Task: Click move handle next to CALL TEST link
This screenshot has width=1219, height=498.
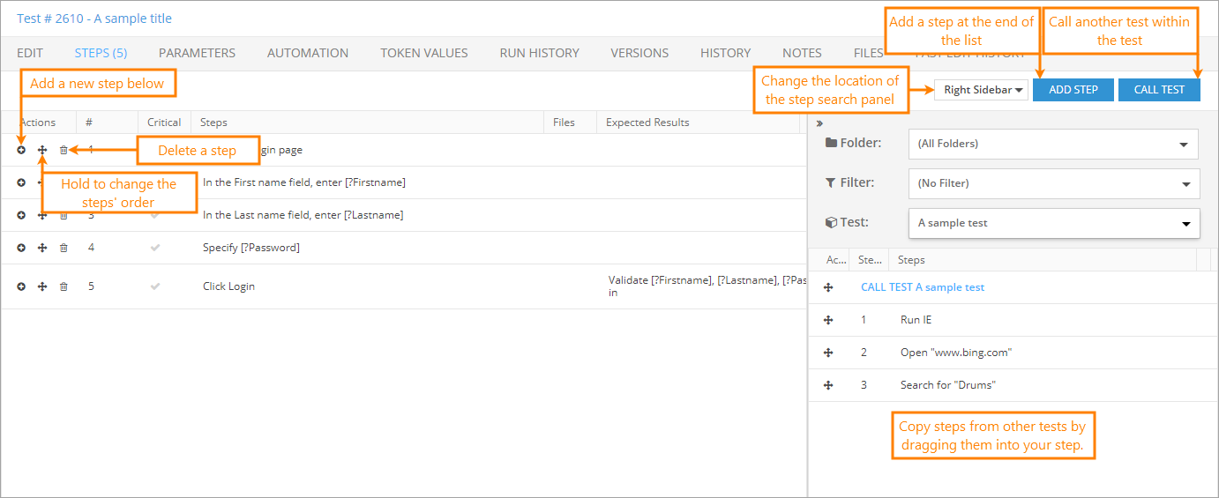Action: coord(828,287)
